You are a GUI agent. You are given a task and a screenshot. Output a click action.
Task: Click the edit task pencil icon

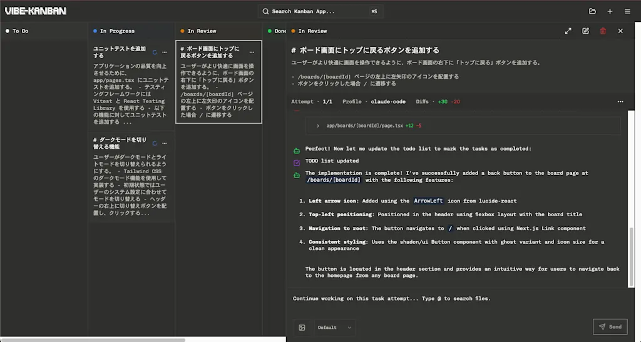586,31
